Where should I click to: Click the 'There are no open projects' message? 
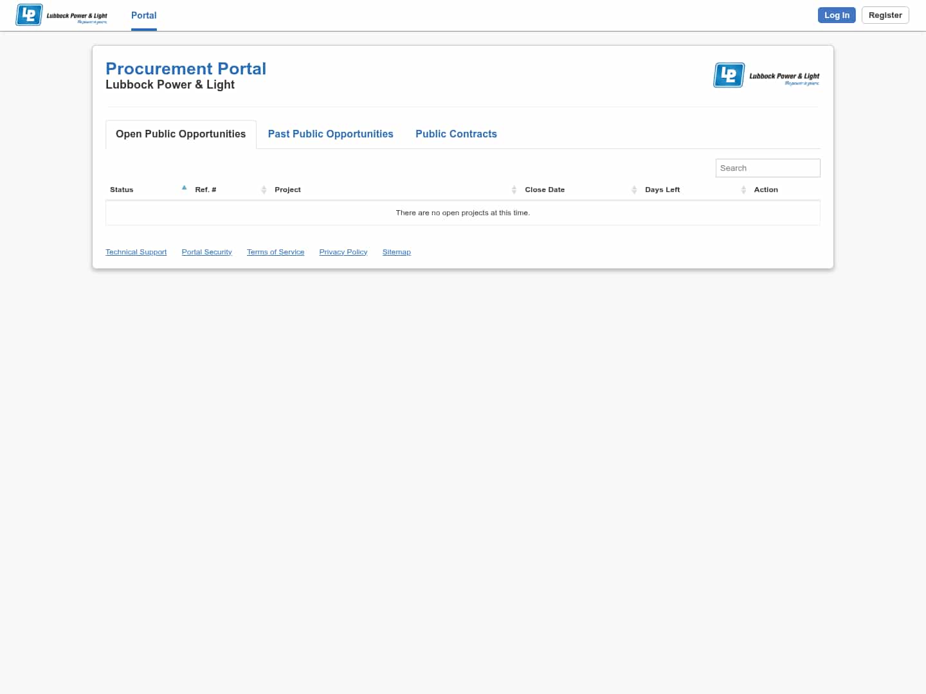[x=463, y=213]
